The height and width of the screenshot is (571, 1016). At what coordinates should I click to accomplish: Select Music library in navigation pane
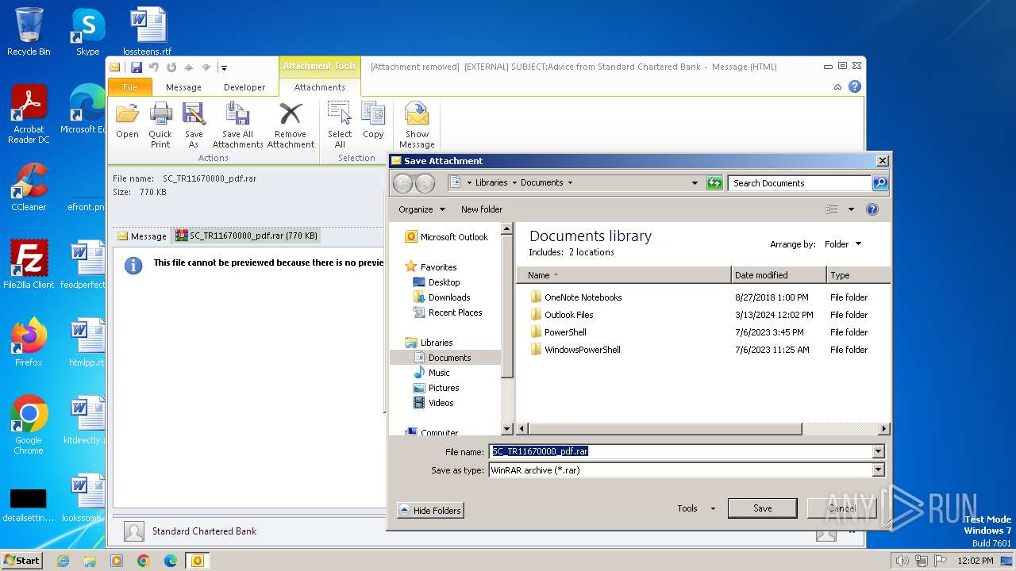[x=432, y=373]
